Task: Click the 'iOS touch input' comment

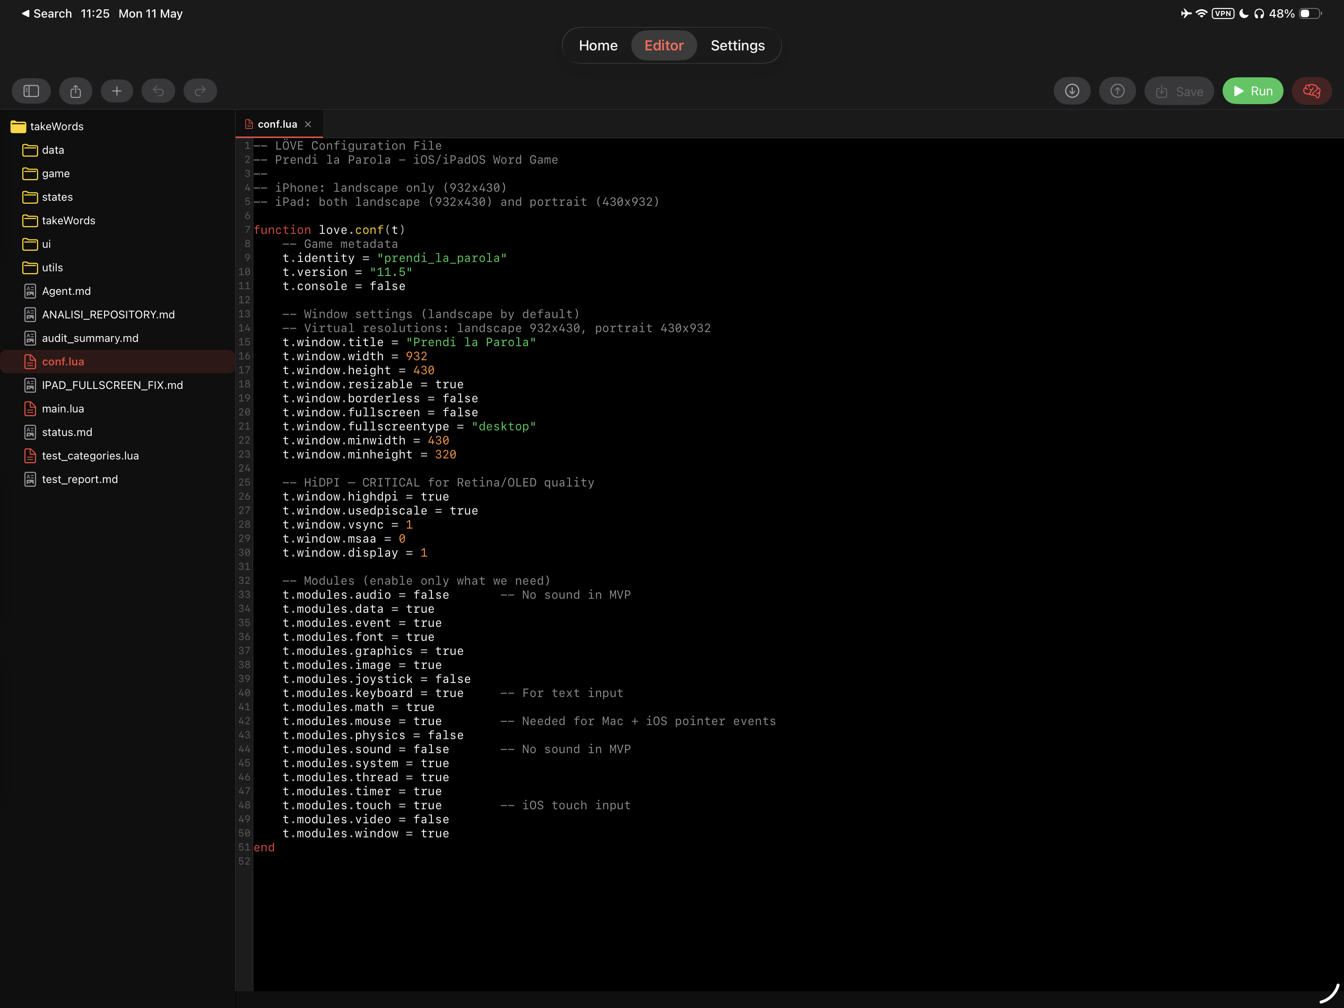Action: point(566,805)
